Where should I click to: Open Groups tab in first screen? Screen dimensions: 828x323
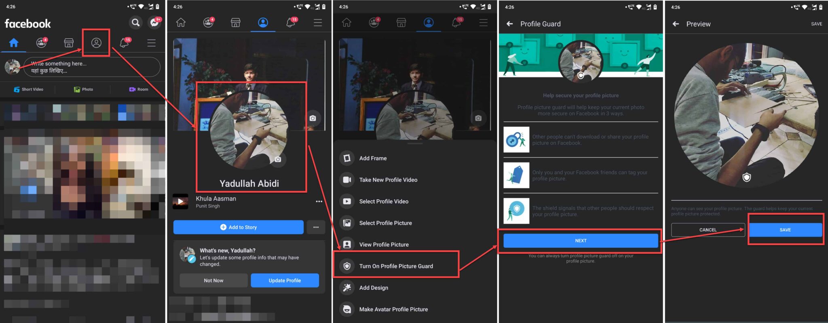[x=42, y=42]
